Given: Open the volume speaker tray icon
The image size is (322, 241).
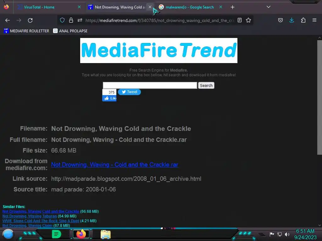Looking at the screenshot, I should [x=287, y=234].
